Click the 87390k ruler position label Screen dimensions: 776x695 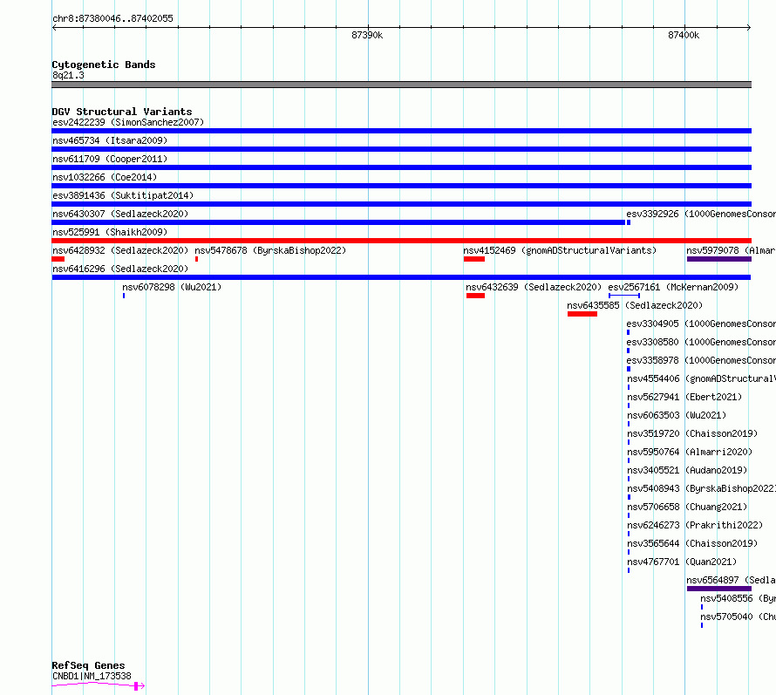pos(367,35)
